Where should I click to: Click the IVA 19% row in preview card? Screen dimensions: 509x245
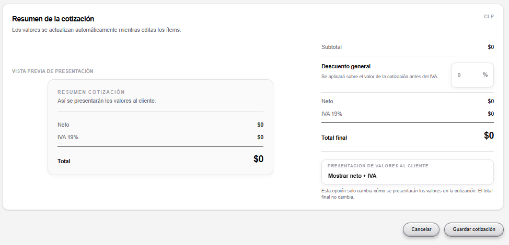pyautogui.click(x=160, y=137)
